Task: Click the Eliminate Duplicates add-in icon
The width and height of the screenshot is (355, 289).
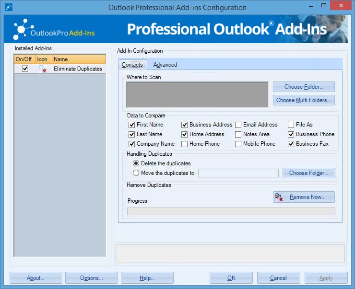Action: (x=43, y=69)
